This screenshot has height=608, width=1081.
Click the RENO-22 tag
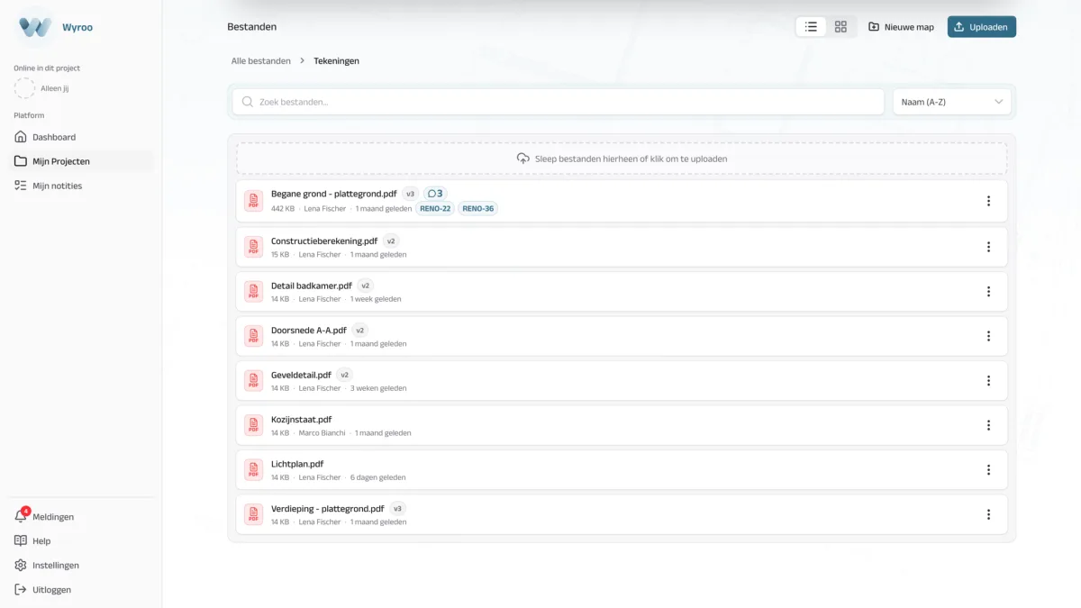434,208
